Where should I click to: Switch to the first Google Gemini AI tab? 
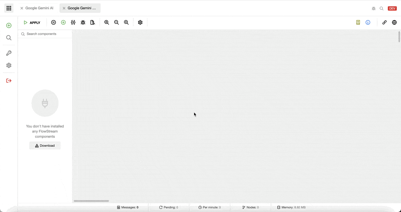tap(39, 8)
